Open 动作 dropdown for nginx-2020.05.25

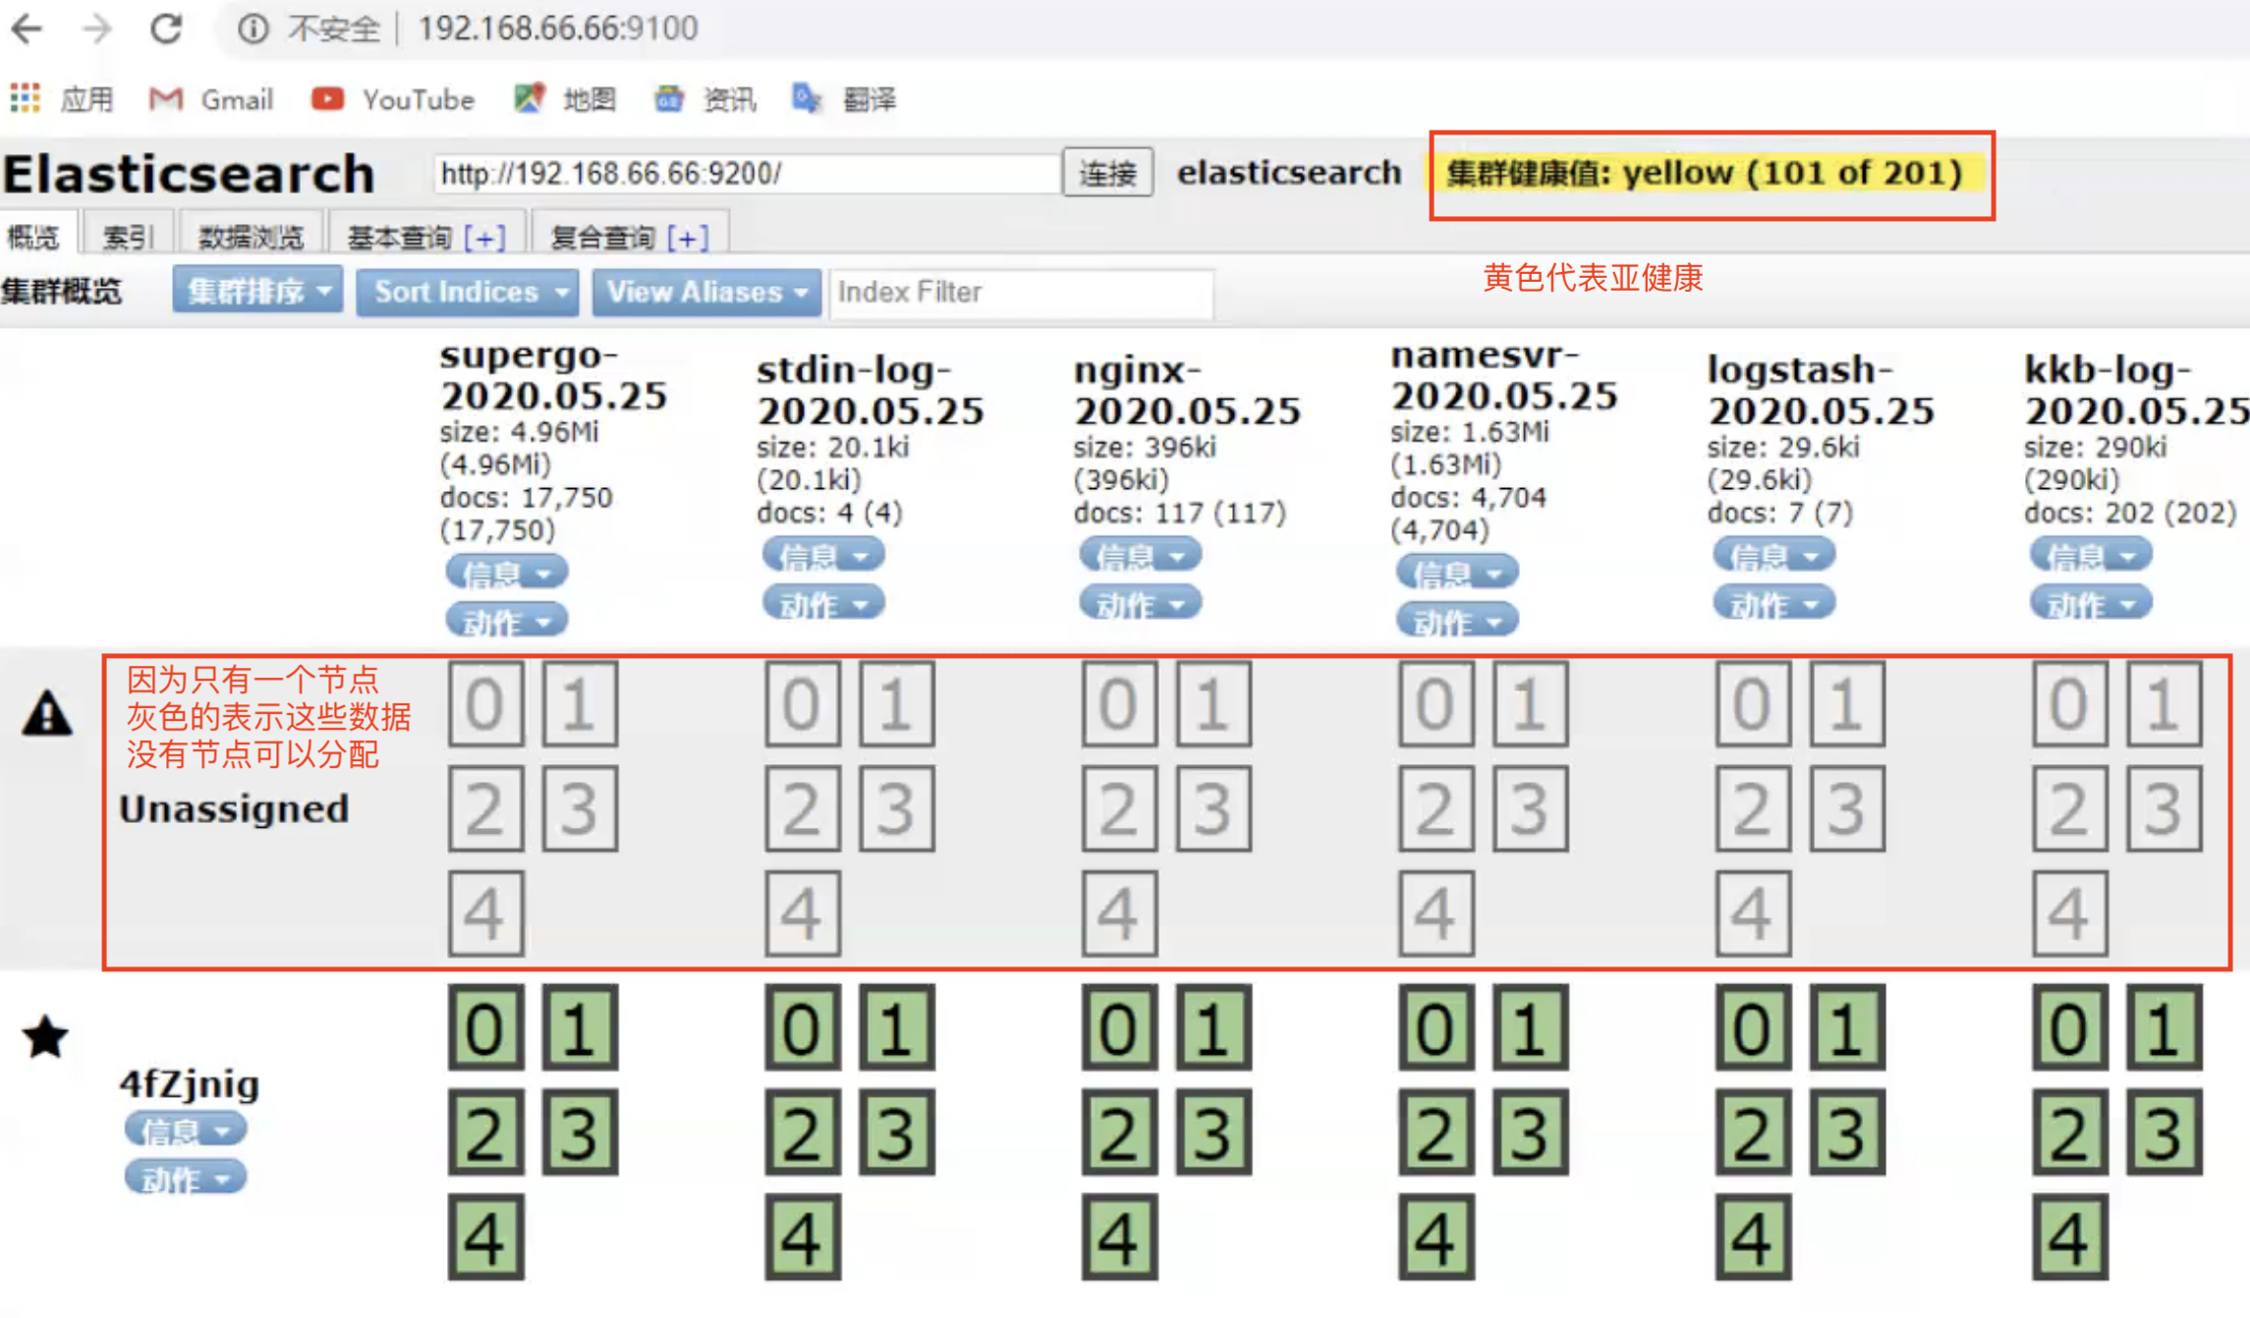pyautogui.click(x=1140, y=603)
